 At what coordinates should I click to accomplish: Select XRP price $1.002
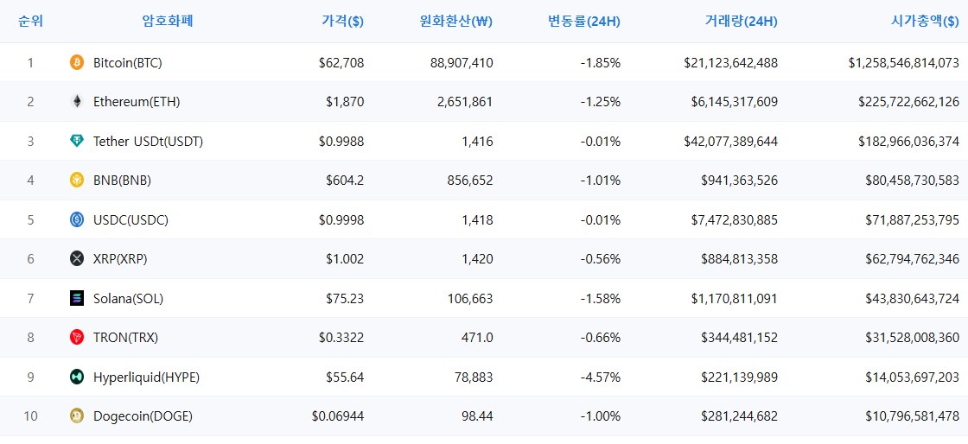tap(345, 259)
